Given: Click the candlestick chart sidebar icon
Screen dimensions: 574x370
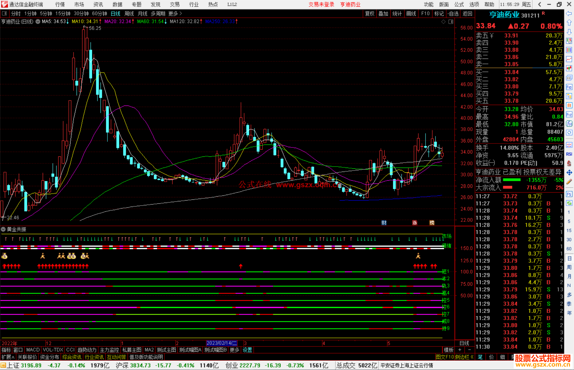Looking at the screenshot, I should click(x=569, y=68).
